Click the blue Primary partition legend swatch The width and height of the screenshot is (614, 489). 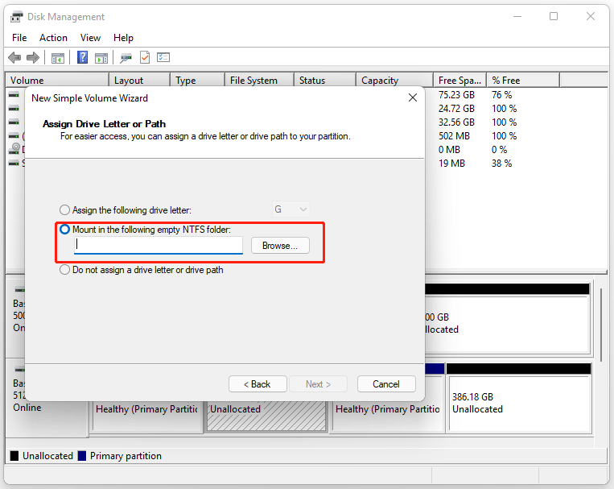pos(82,456)
